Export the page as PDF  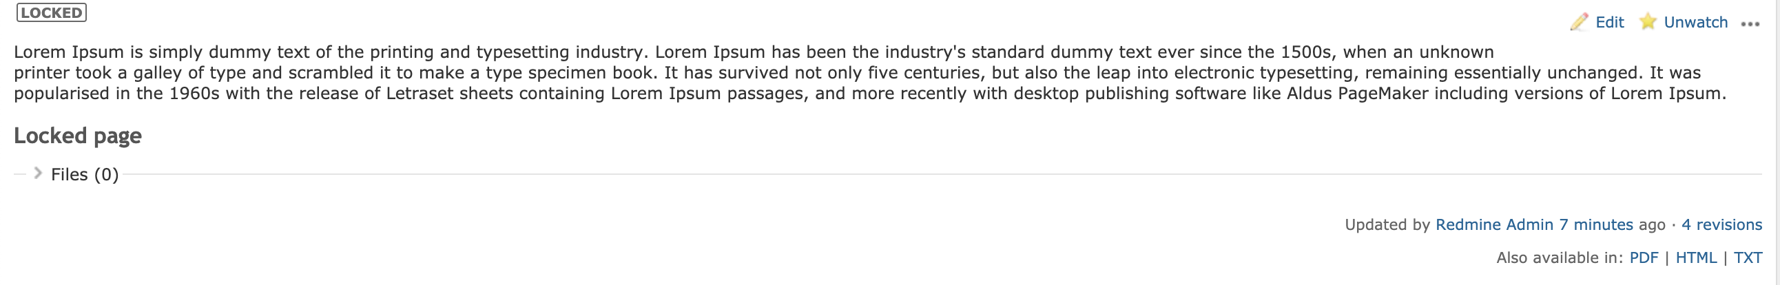[x=1644, y=257]
